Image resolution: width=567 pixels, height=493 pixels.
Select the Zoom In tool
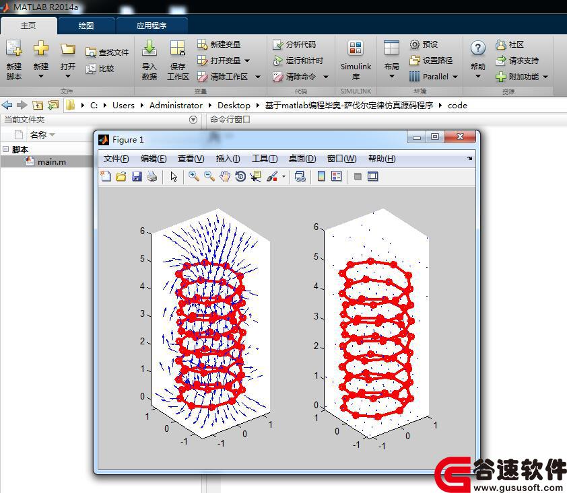pyautogui.click(x=194, y=176)
